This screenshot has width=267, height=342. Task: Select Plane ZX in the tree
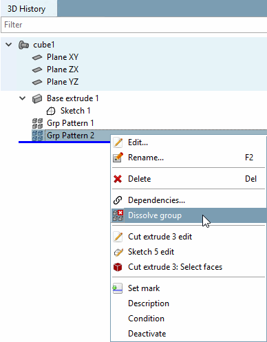click(x=63, y=70)
